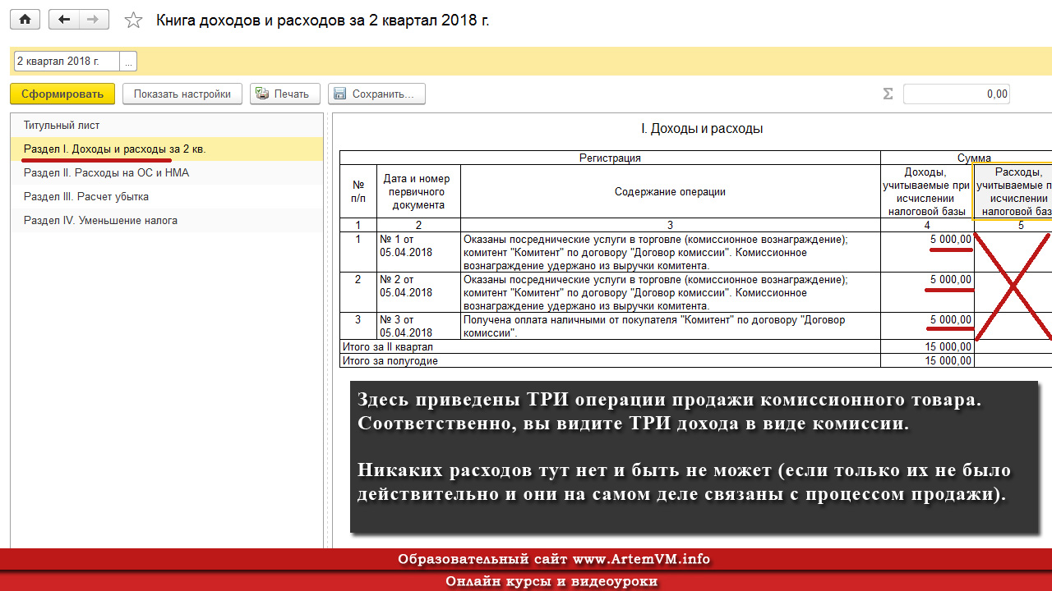Screen dimensions: 1052x591
Task: Click 'Дата и номер первичного документа' header
Action: coord(418,192)
